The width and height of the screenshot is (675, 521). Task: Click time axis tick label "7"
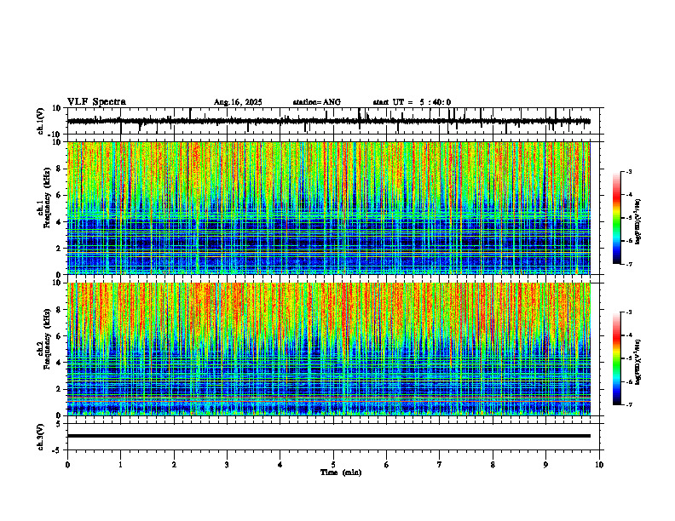440,465
